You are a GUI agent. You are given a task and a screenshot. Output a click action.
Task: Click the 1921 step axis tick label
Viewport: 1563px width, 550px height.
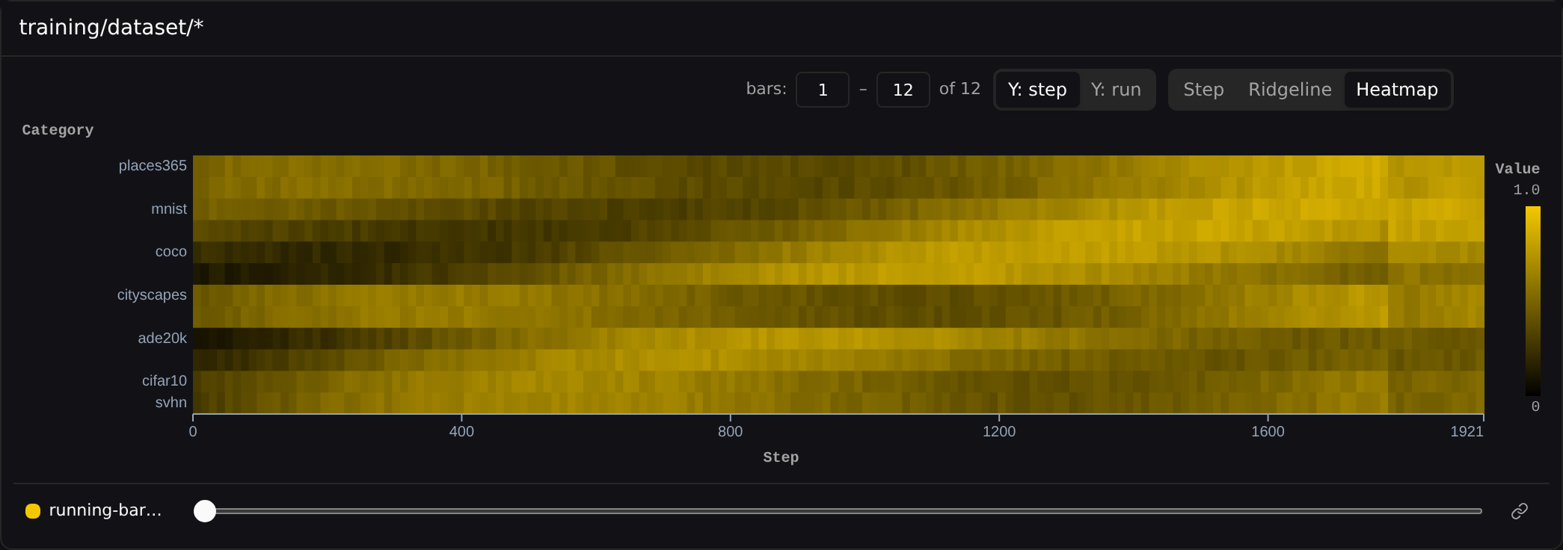[x=1467, y=431]
